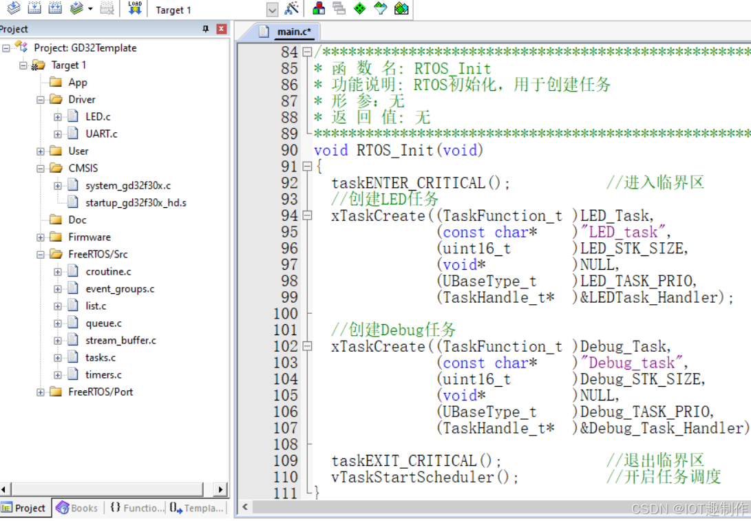Expand includes under LED.c
Screen dimensions: 751x521
pos(57,117)
